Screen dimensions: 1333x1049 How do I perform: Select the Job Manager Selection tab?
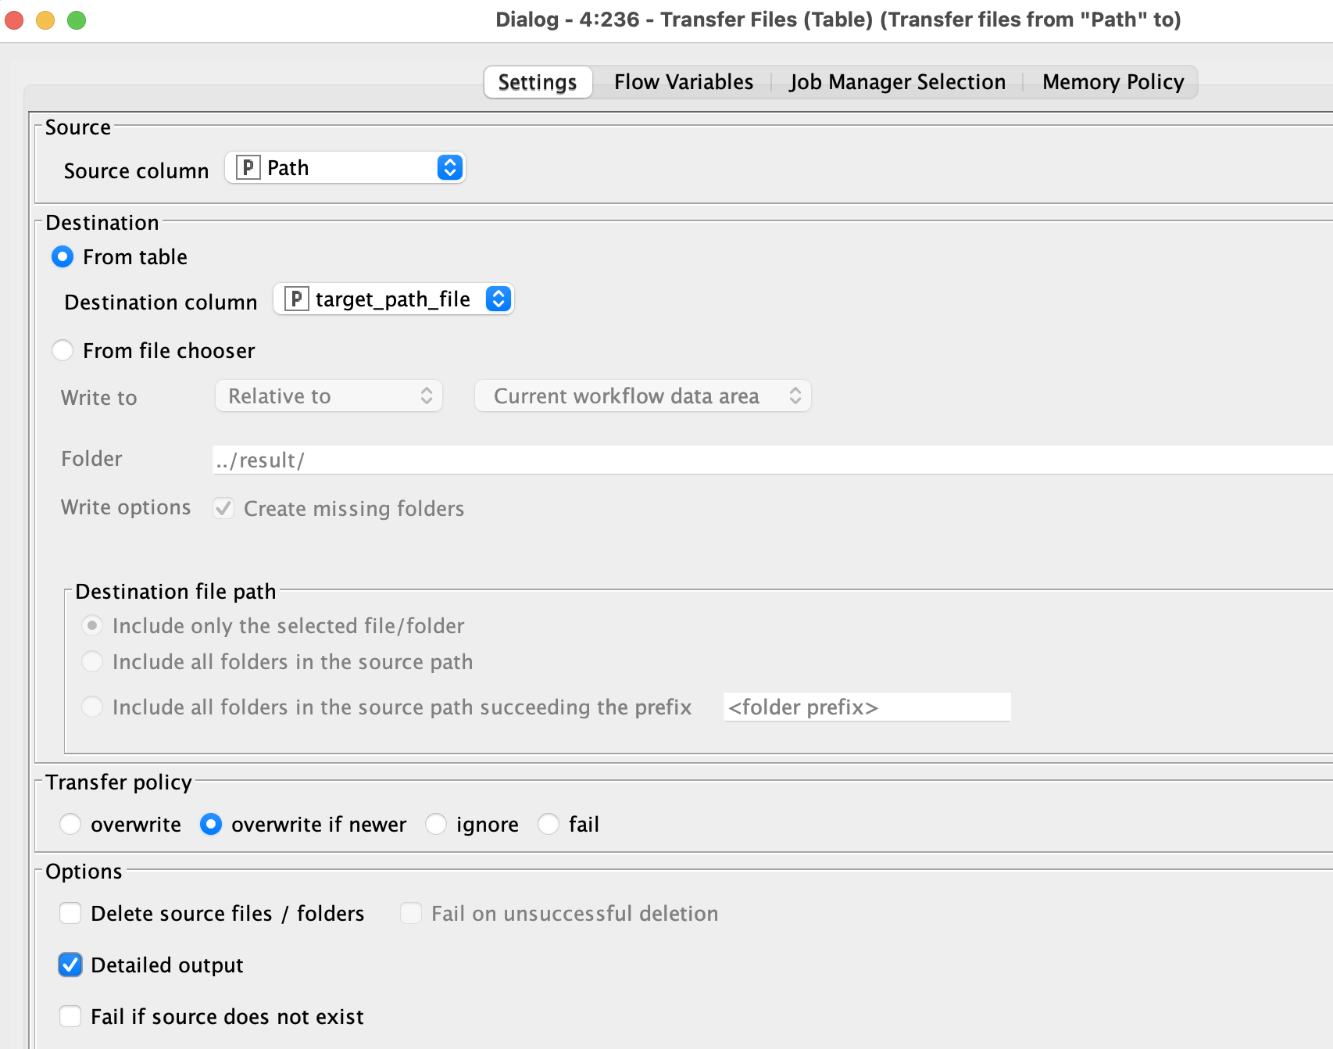(897, 81)
